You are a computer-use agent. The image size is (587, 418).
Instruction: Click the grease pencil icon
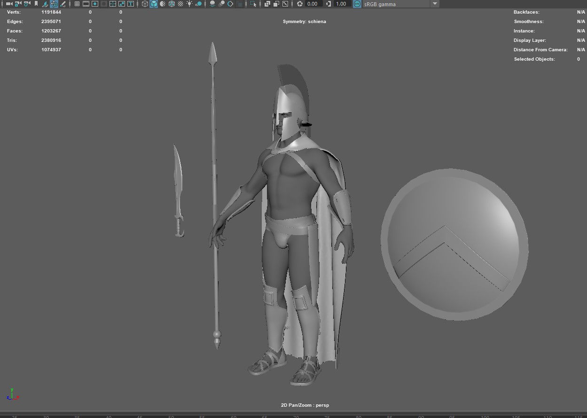(x=63, y=4)
